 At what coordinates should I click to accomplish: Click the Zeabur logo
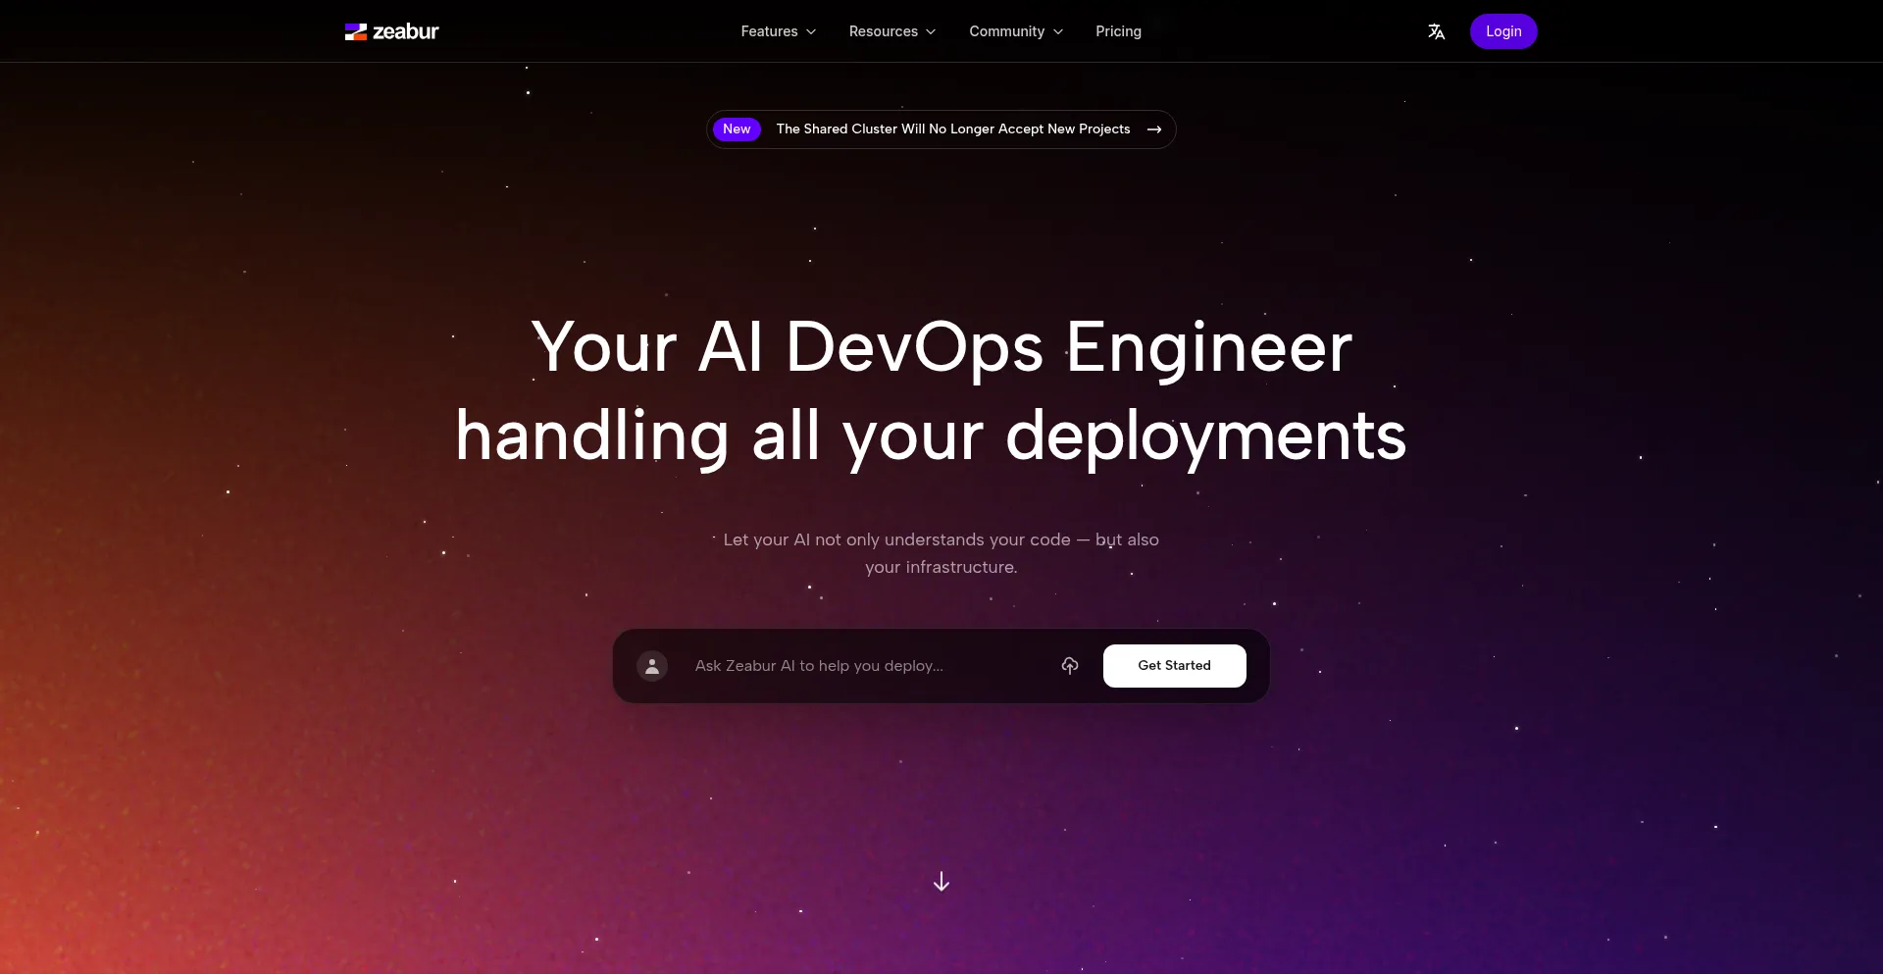[391, 31]
